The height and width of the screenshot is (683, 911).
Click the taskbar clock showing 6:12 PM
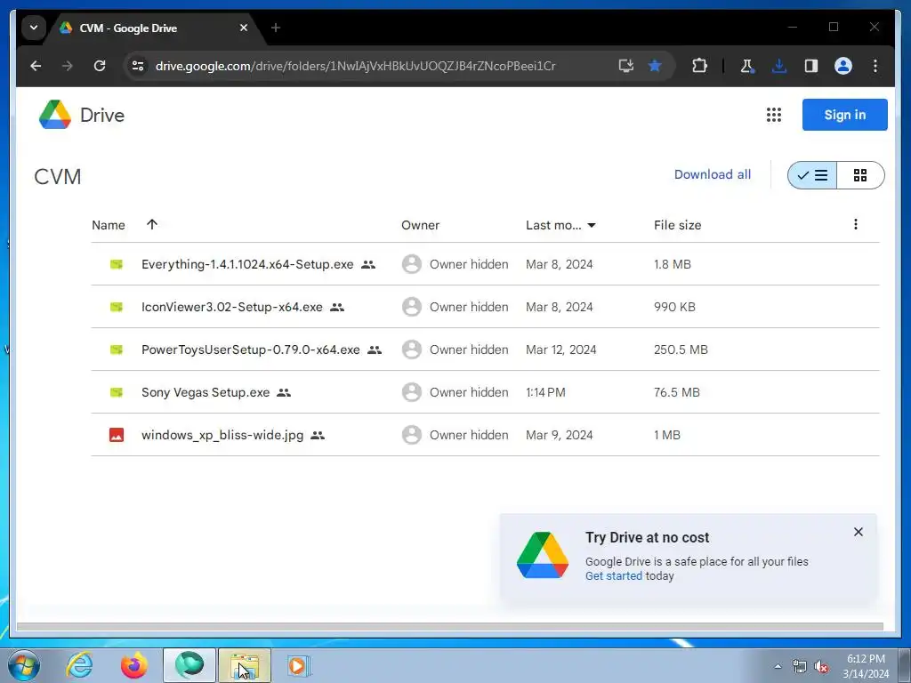point(866,666)
